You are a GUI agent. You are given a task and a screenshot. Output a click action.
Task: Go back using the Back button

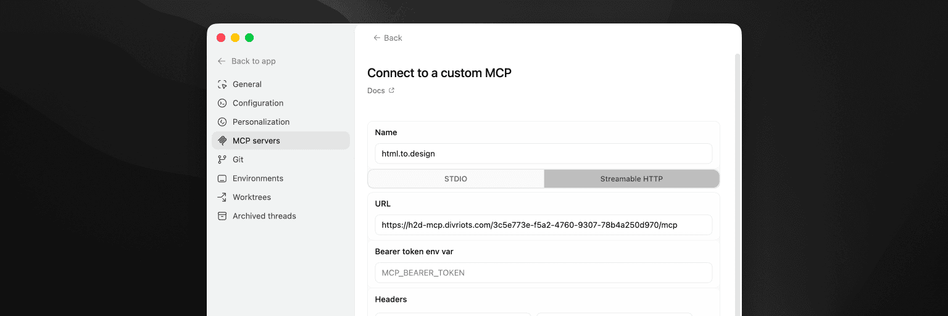(x=388, y=38)
